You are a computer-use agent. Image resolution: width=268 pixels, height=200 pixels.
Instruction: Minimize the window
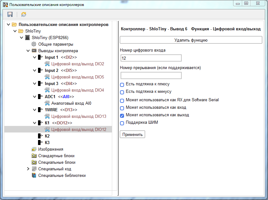pos(238,3)
